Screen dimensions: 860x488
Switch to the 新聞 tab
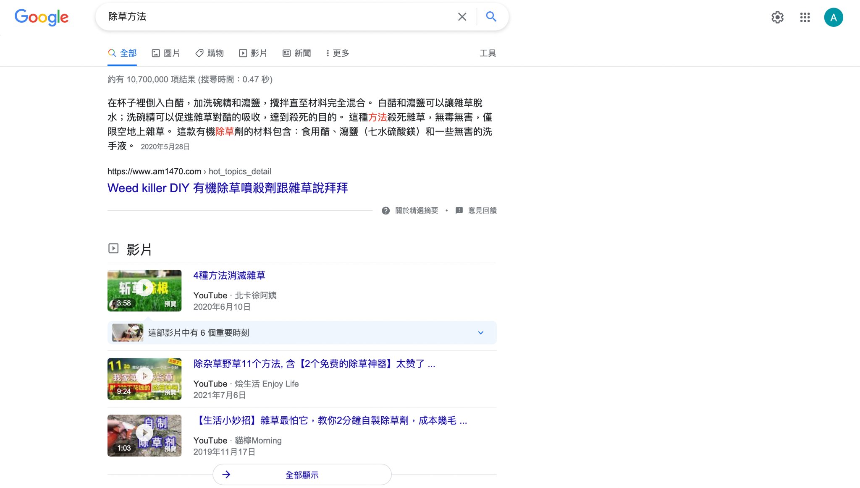pos(296,53)
